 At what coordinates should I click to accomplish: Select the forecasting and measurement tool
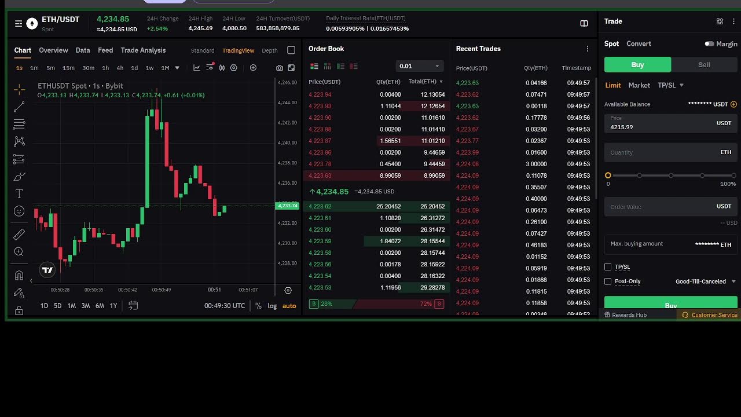(19, 159)
